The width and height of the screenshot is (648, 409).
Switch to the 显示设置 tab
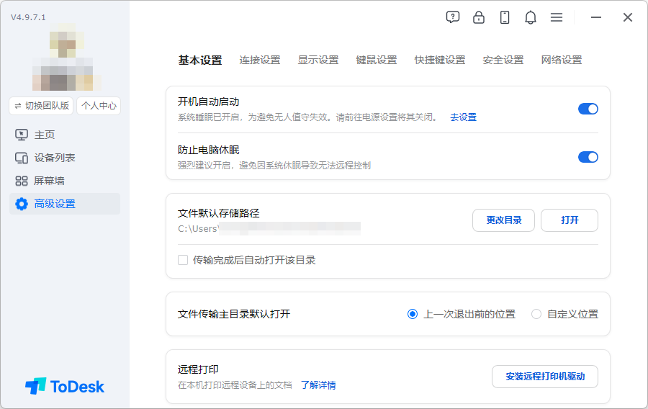318,60
